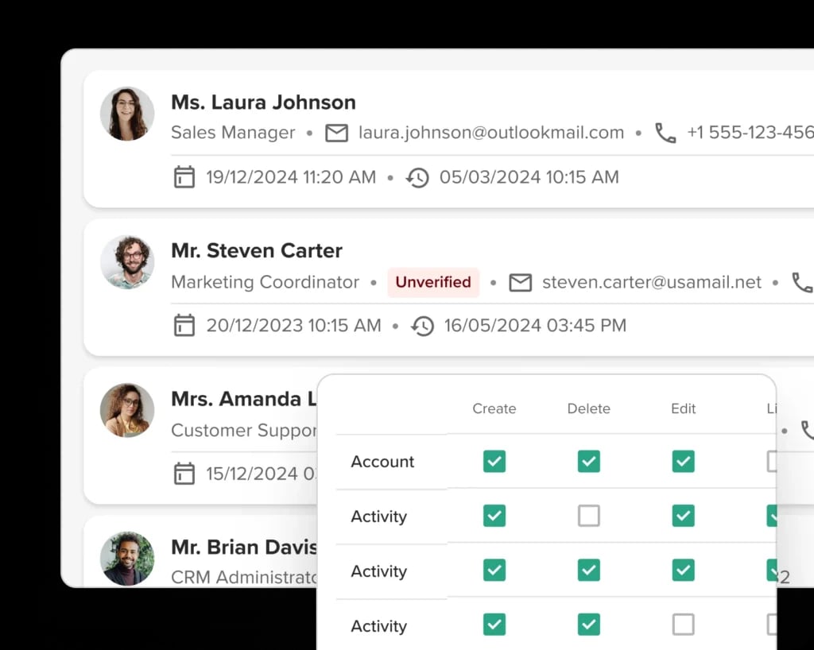
Task: Uncheck the Account Delete permission checkbox
Action: pos(588,462)
